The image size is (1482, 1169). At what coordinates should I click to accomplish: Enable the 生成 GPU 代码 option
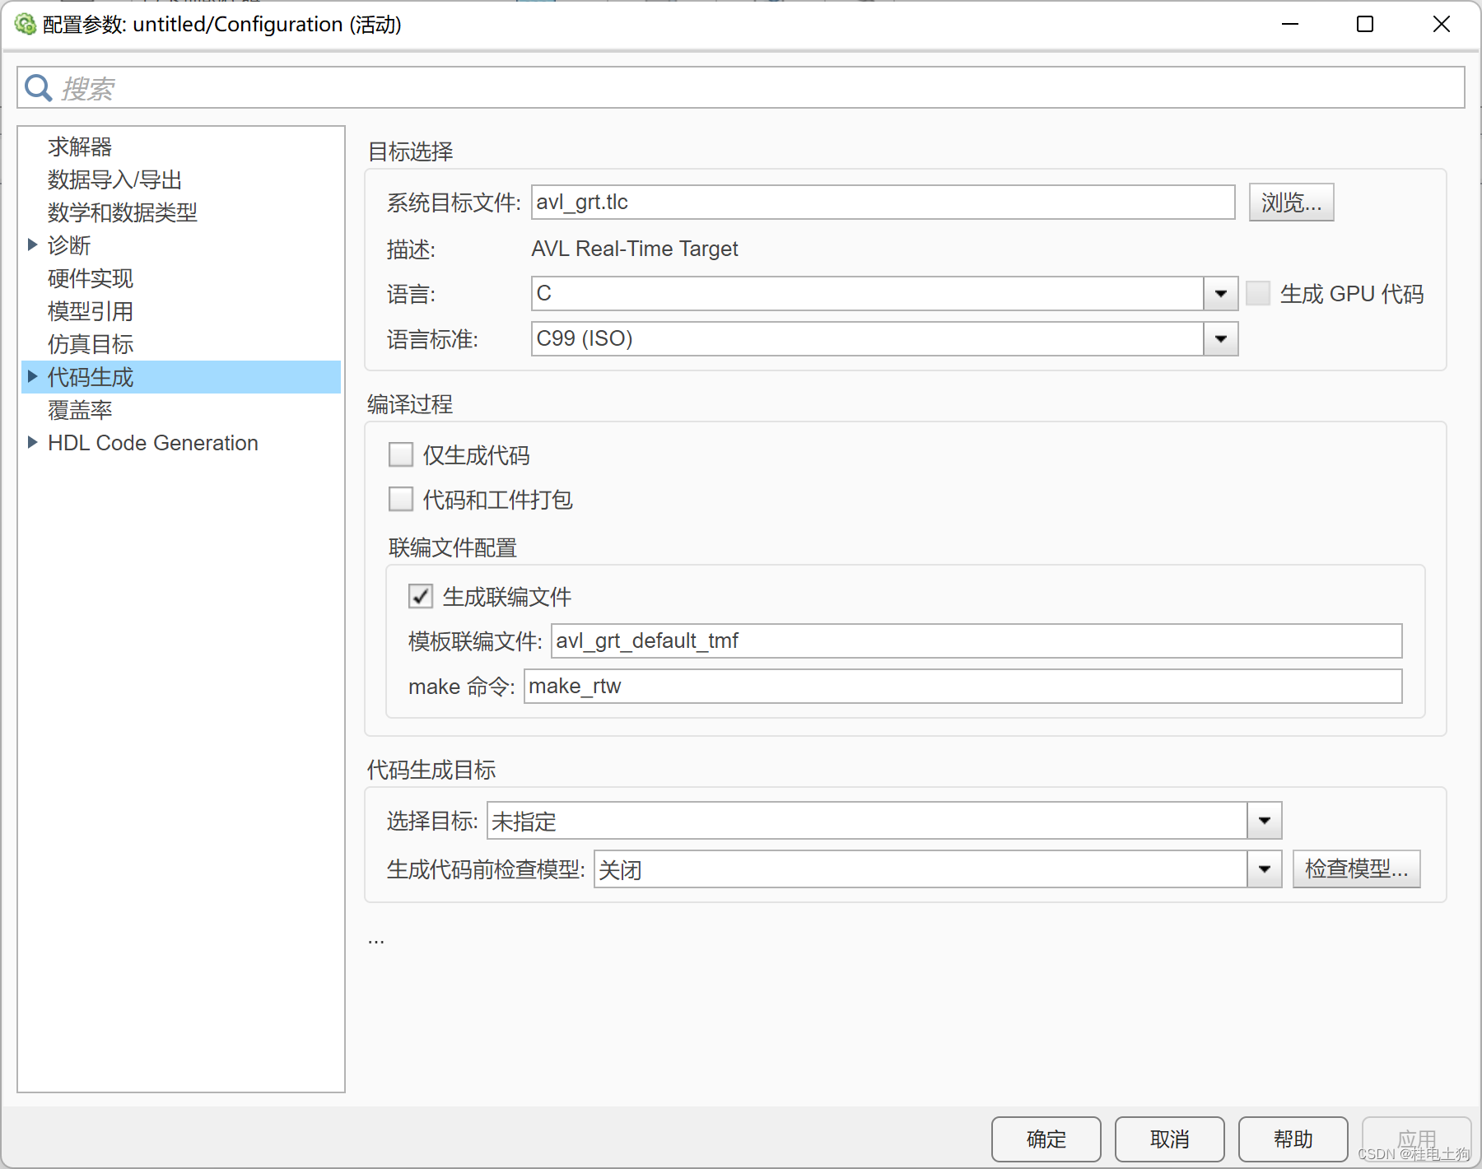[1258, 293]
